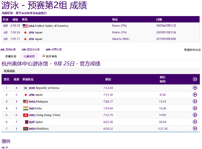Select Qatar's time 8:03.38
Screen dimensions: 202x149
(x=108, y=122)
